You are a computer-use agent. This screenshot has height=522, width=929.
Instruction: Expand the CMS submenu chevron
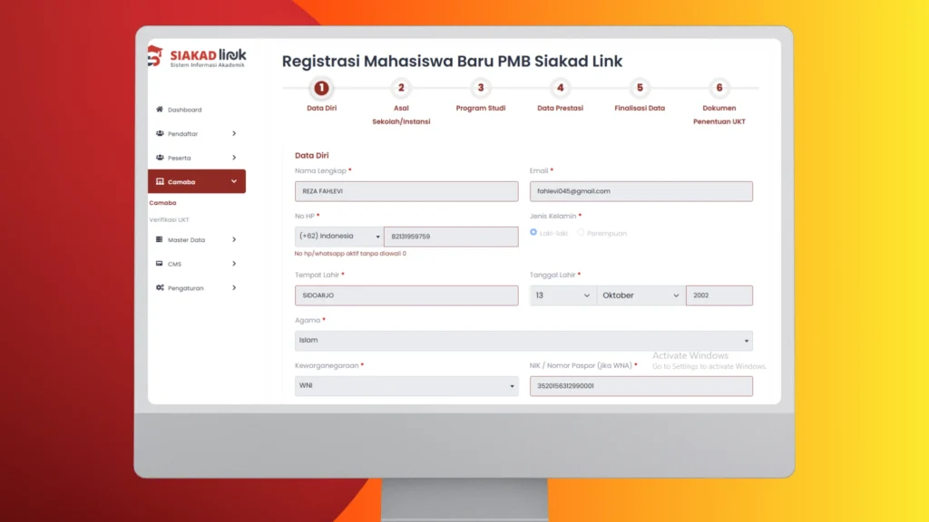pos(234,264)
